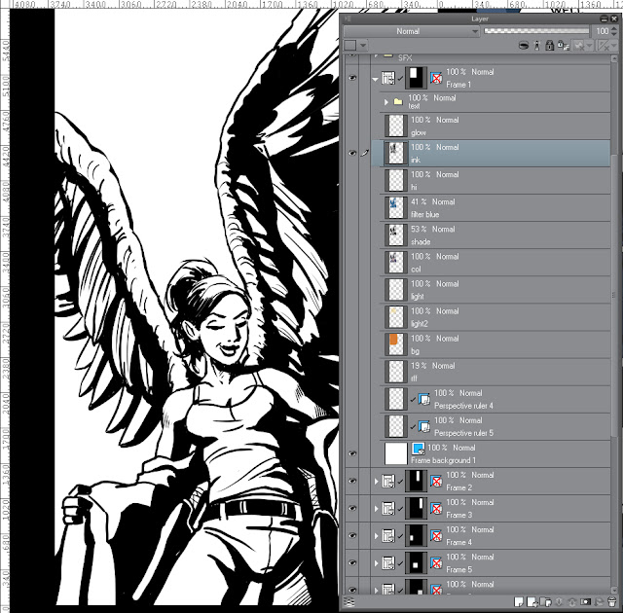Image resolution: width=623 pixels, height=613 pixels.
Task: Hide the Frame 1 folder
Action: click(352, 78)
